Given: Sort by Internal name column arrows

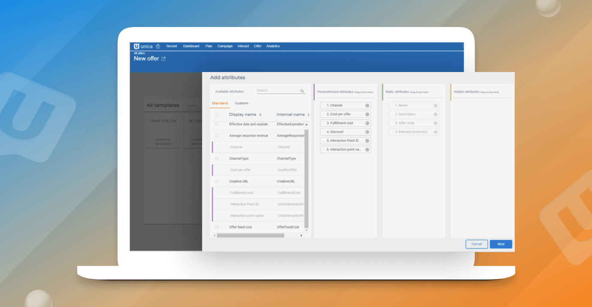Looking at the screenshot, I should point(308,115).
